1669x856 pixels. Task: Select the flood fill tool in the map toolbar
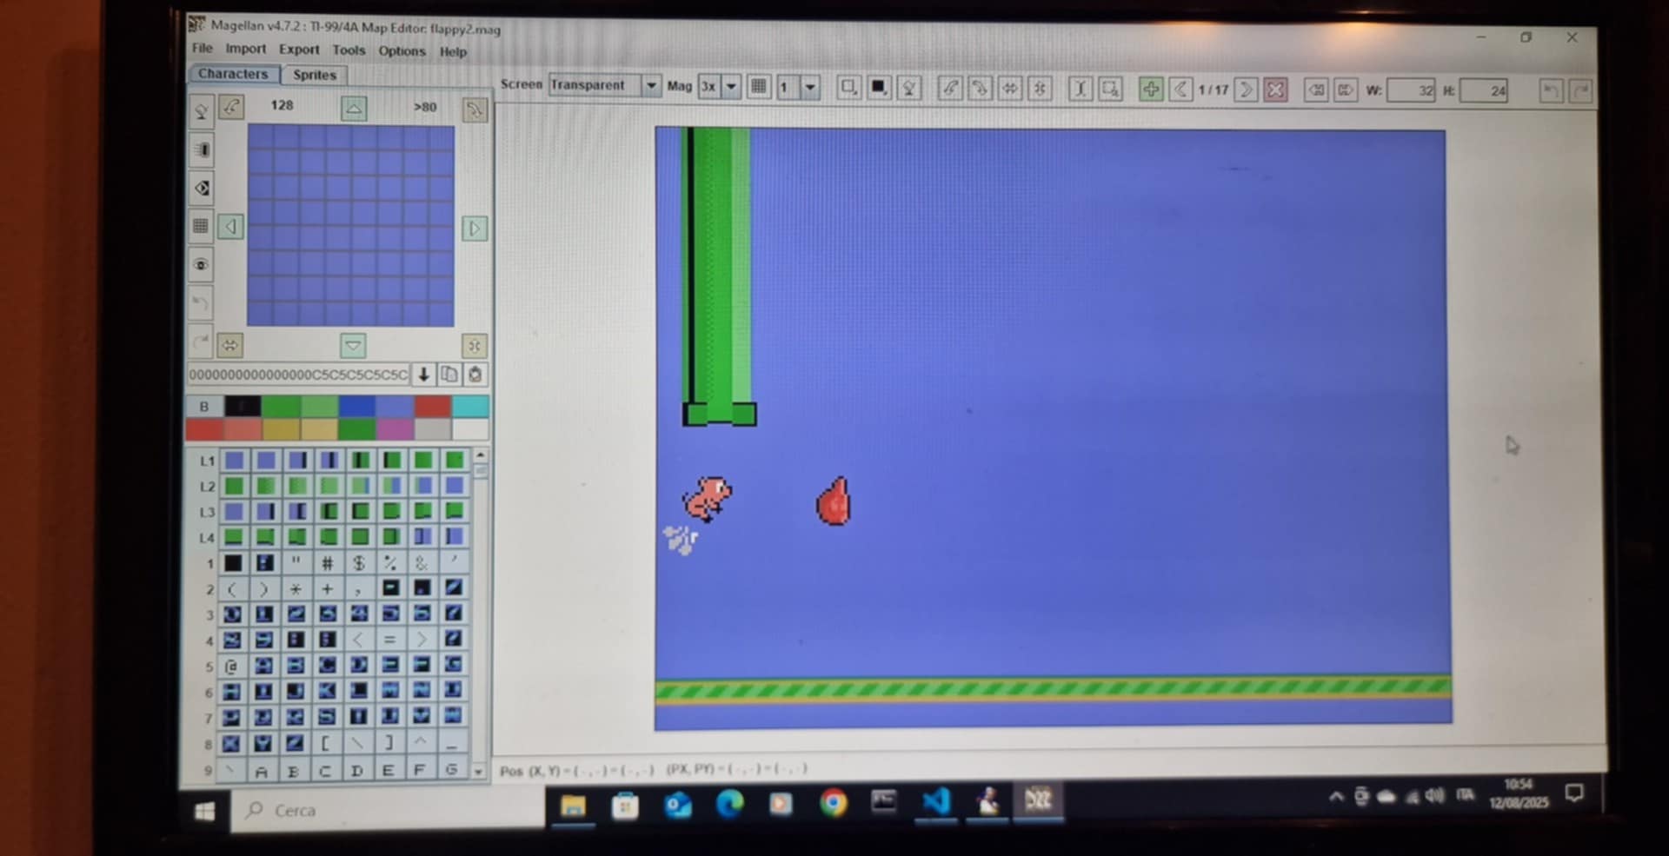coord(908,88)
